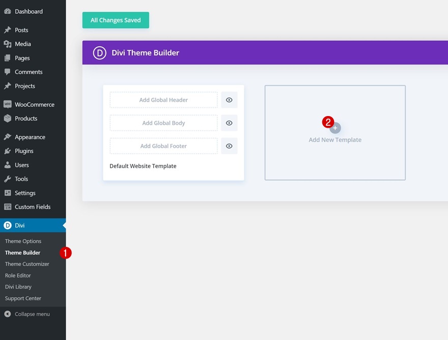448x340 pixels.
Task: Click the plus icon for new template
Action: (335, 128)
